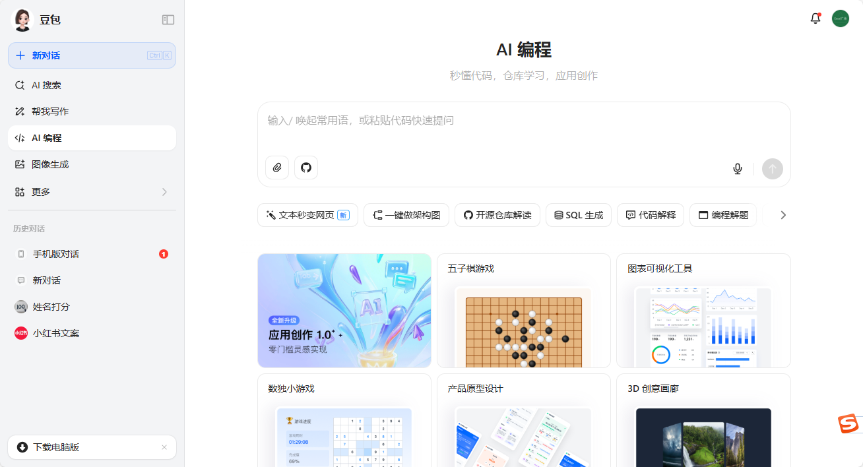The width and height of the screenshot is (863, 467).
Task: Click the 新 badge on 文本秒变网页
Action: pos(343,215)
